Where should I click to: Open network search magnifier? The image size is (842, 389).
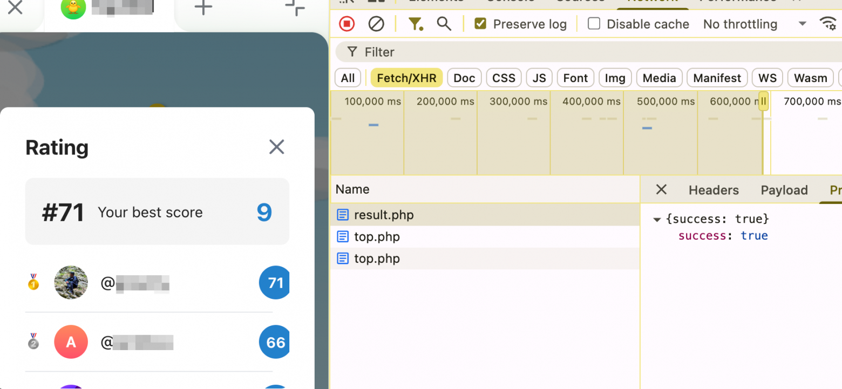[x=444, y=24]
